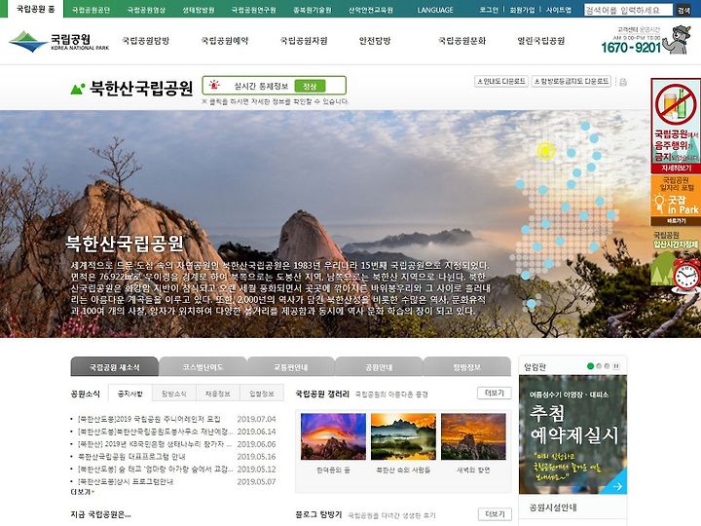Open the 입산시간지정제 alarm clock banner

click(676, 261)
